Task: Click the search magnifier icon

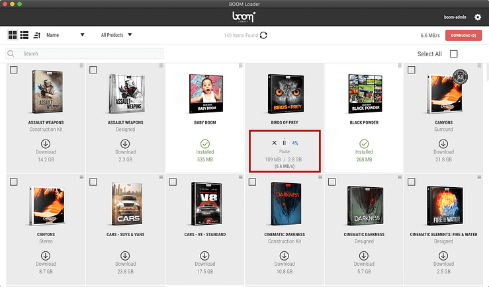Action: click(x=11, y=54)
